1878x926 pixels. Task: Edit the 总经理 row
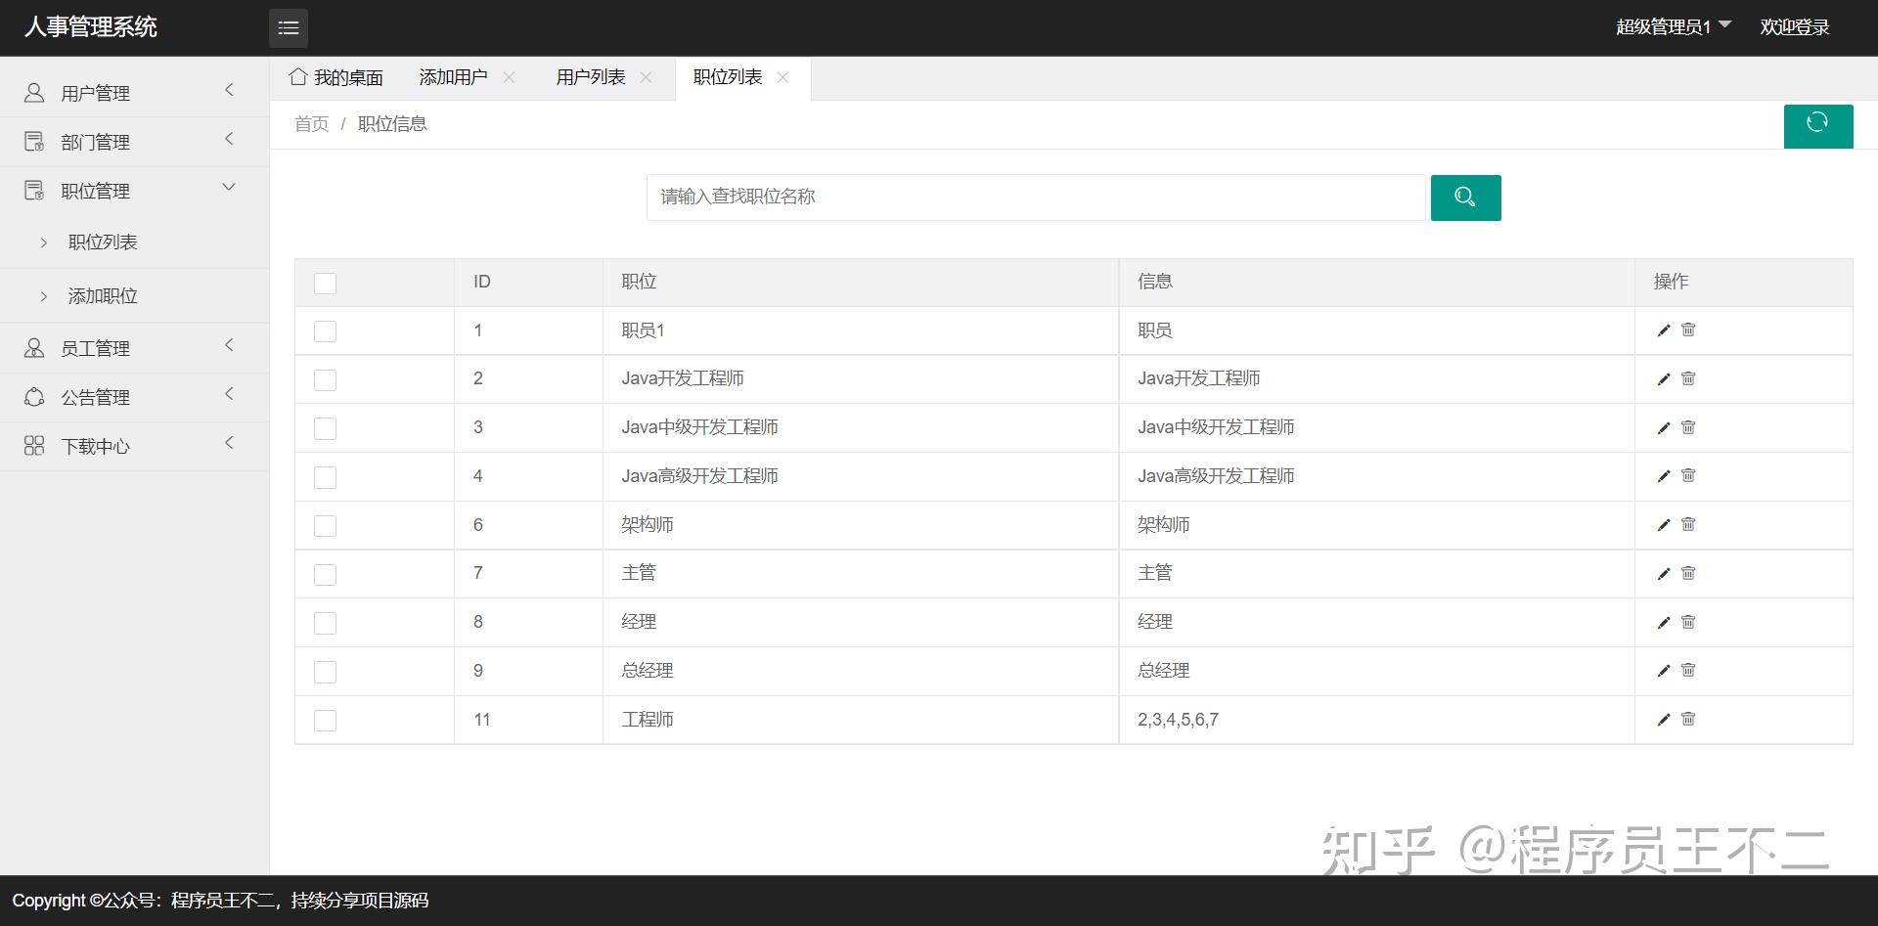tap(1664, 671)
